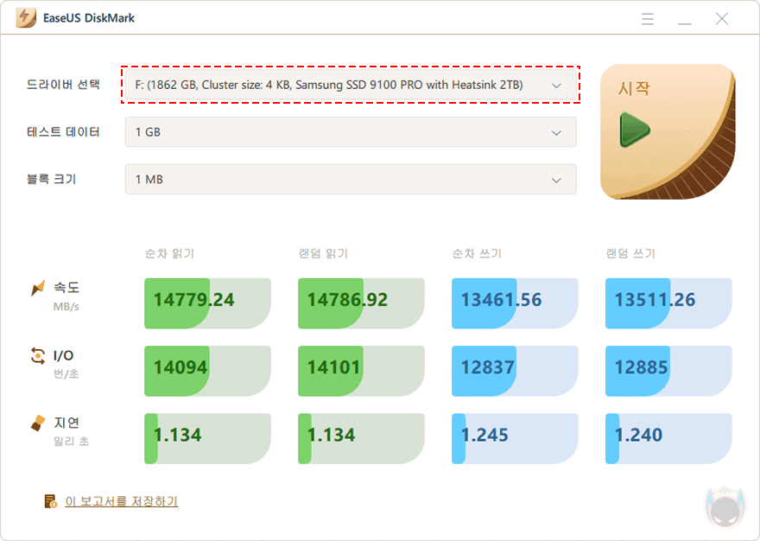Click the 순차 쓰기 column header

pyautogui.click(x=477, y=253)
